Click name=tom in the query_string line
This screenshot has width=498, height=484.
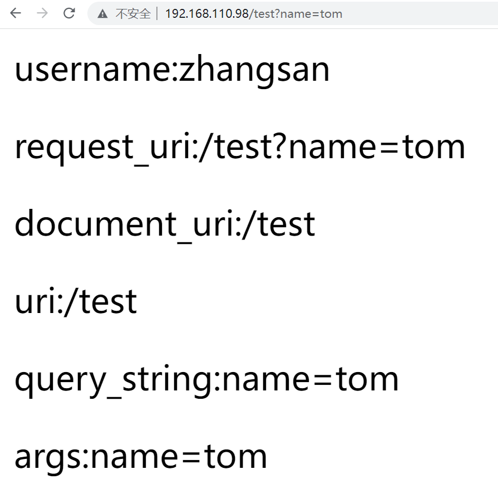tap(310, 379)
